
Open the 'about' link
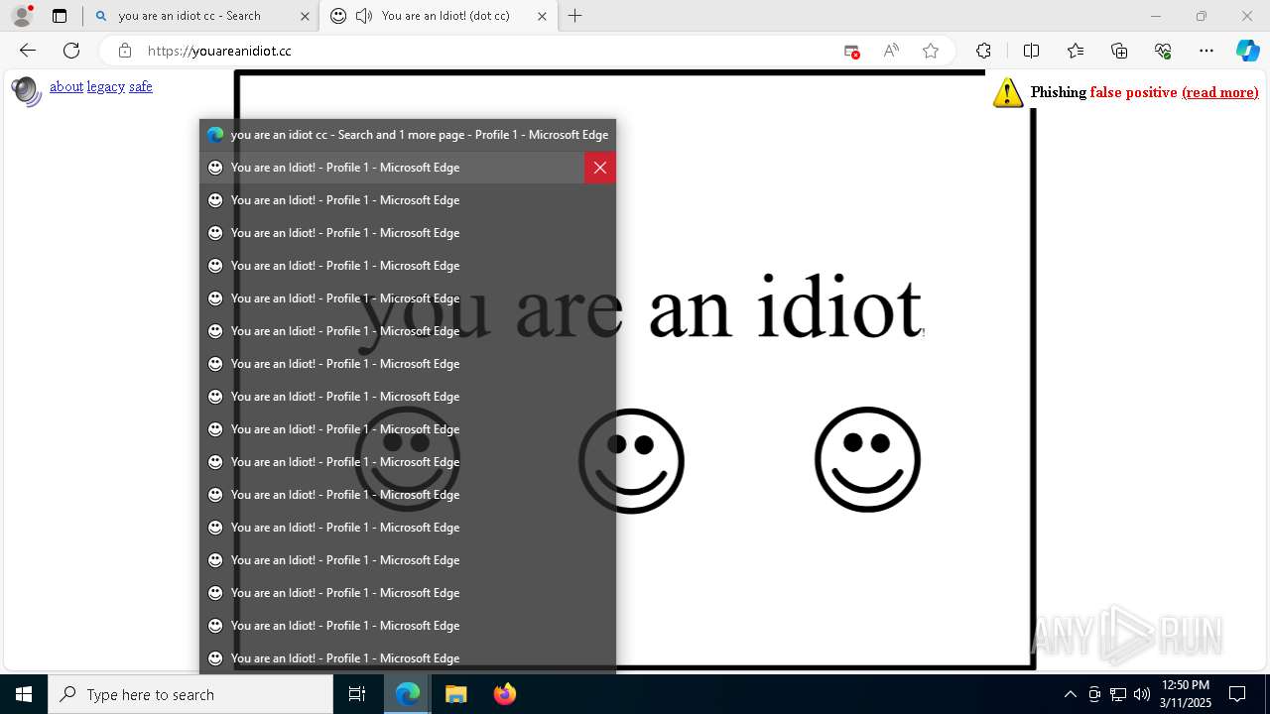(x=66, y=86)
